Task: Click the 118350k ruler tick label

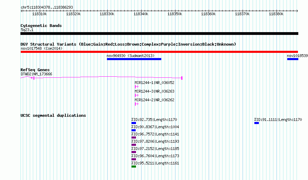Action: [x=175, y=14]
